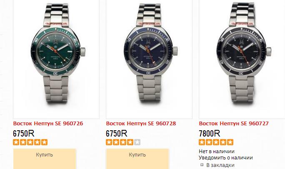This screenshot has width=285, height=169.
Task: Click the fifth star of the 960727 rating
Action: click(x=230, y=142)
